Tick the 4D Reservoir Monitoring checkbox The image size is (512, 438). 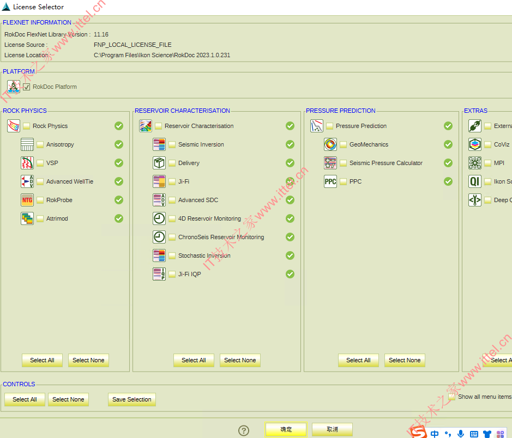pyautogui.click(x=172, y=218)
